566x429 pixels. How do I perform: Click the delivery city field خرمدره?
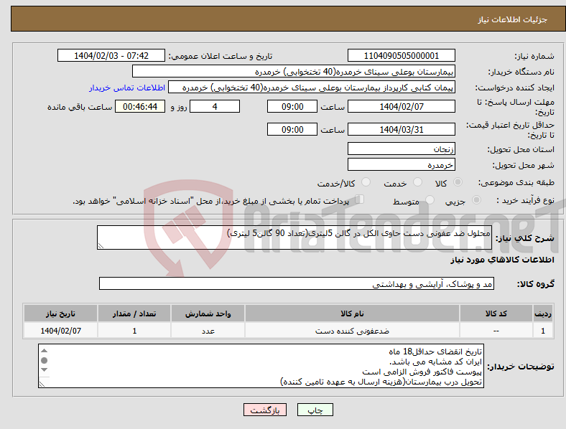click(401, 164)
